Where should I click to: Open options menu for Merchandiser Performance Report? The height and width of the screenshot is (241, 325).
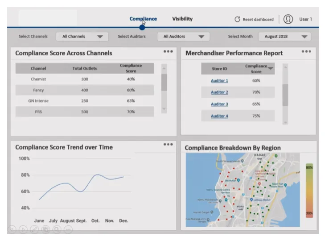click(x=306, y=51)
